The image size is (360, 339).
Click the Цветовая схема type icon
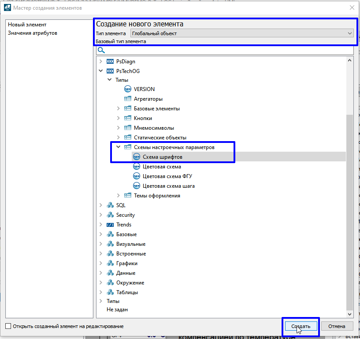[x=137, y=167]
